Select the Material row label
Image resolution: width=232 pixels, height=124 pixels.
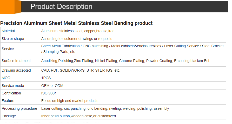[8, 31]
